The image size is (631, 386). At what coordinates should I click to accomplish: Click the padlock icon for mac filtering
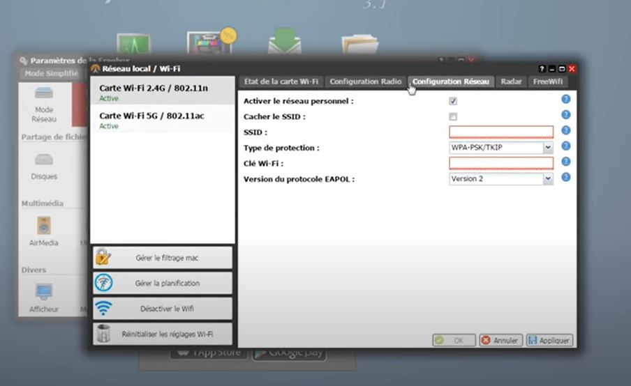103,258
